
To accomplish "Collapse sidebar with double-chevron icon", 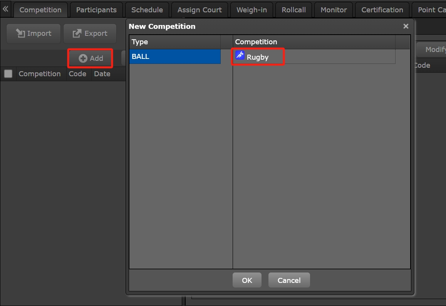I will click(5, 9).
